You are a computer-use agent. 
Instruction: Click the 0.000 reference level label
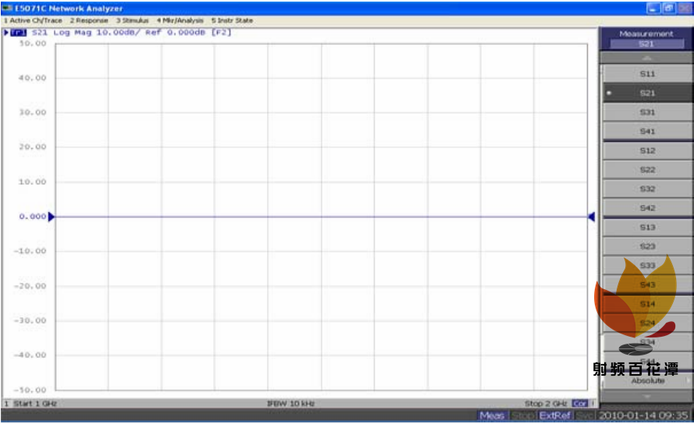[32, 217]
